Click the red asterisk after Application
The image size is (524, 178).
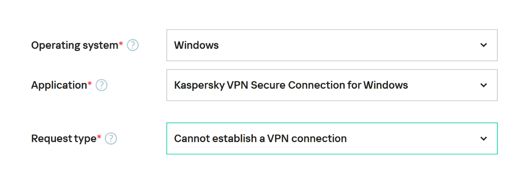point(90,83)
